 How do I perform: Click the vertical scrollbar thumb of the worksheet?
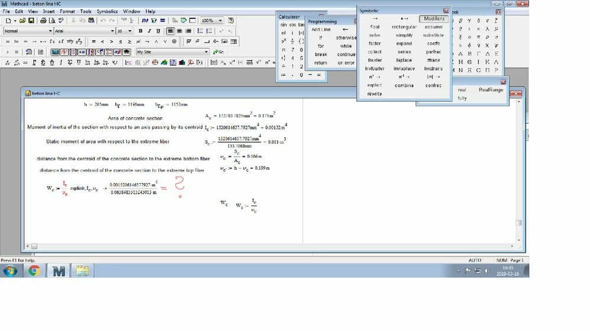coord(519,223)
